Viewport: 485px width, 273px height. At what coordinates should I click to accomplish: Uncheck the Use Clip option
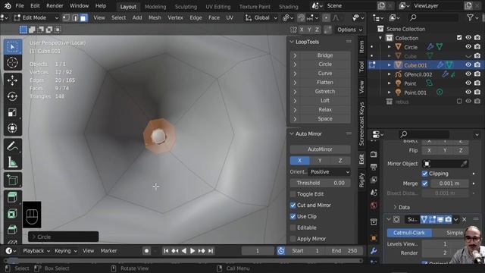tap(293, 216)
